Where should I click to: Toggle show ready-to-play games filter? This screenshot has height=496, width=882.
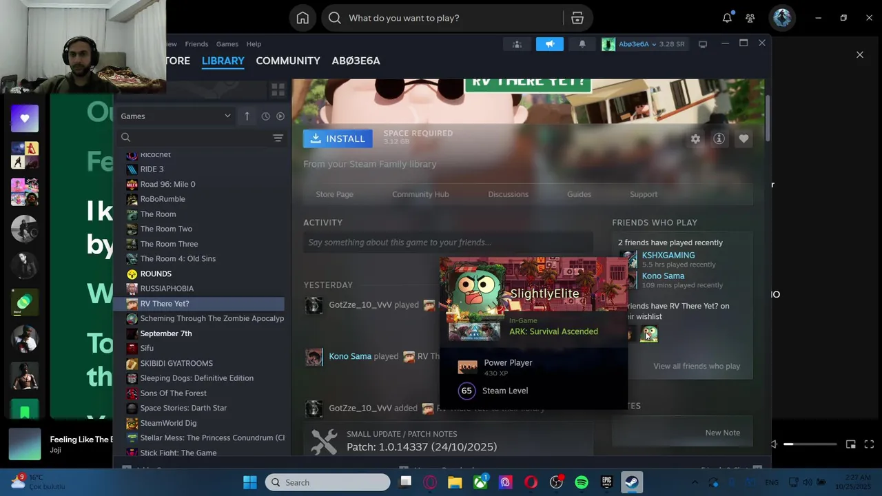pos(280,116)
